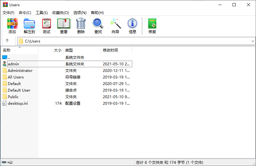Open the 选项(N) menu

pos(80,13)
